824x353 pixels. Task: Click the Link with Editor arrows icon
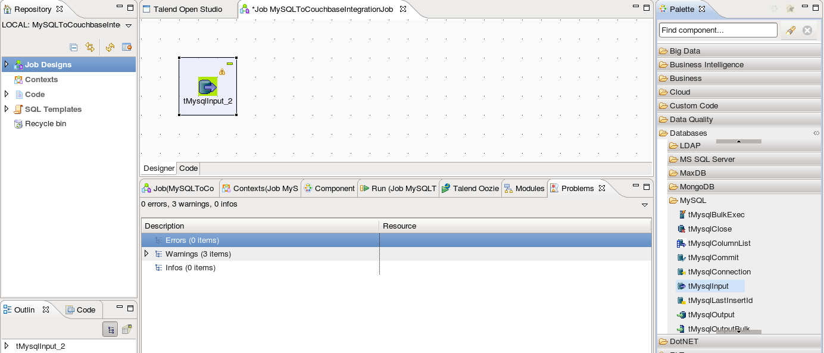(x=90, y=47)
